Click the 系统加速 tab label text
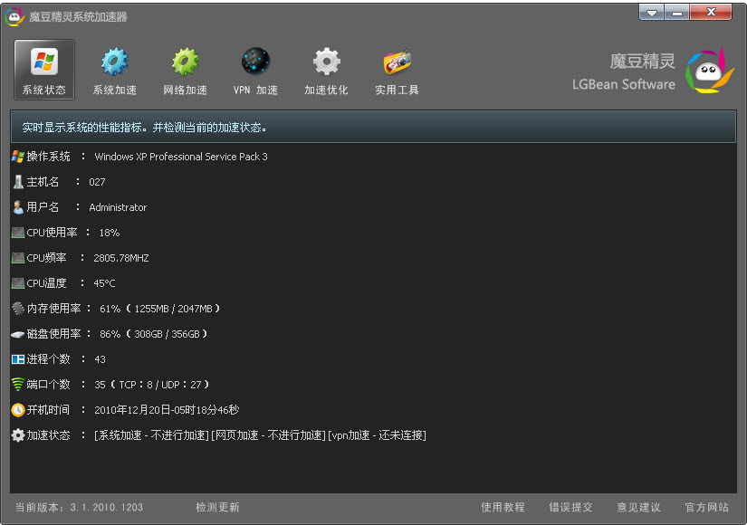Viewport: 747px width, 525px height. [x=115, y=91]
